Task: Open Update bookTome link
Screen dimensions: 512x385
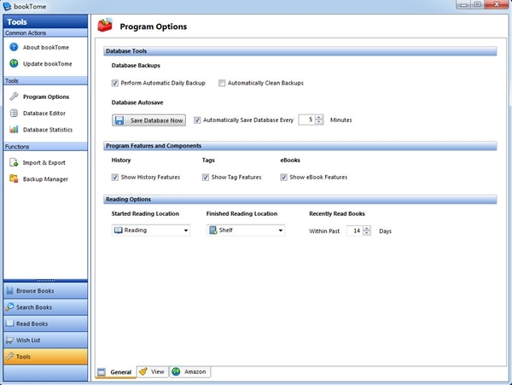Action: 47,64
